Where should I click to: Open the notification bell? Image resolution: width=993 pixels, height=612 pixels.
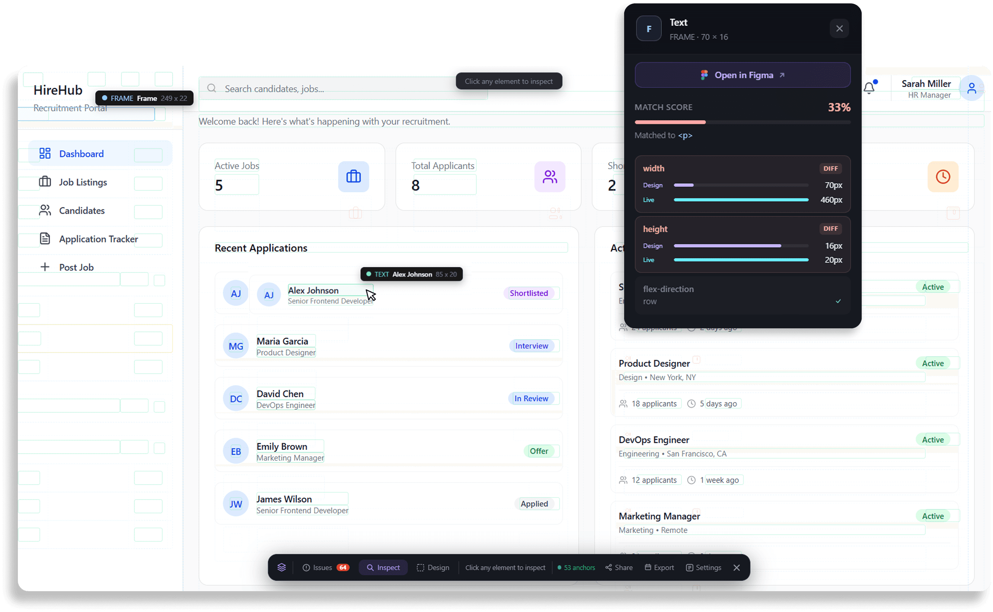[x=869, y=87]
